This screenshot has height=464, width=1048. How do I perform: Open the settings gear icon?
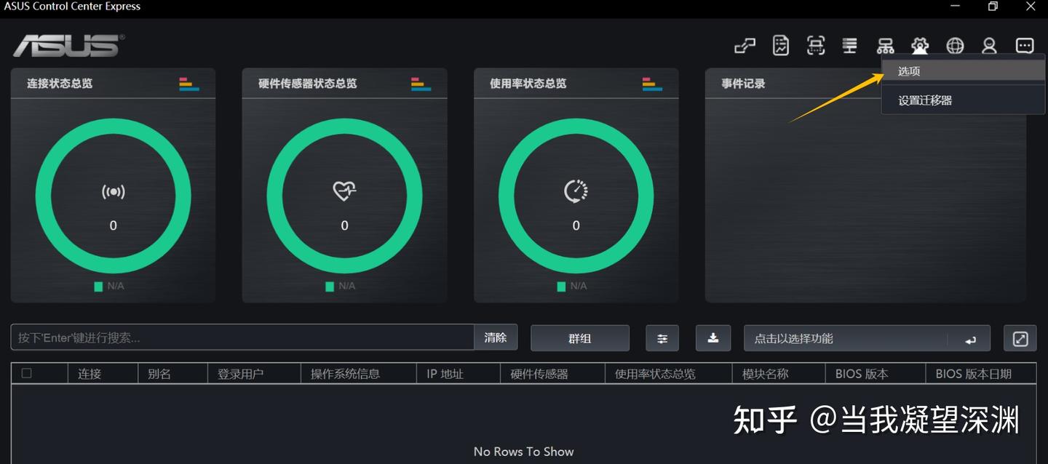(920, 45)
